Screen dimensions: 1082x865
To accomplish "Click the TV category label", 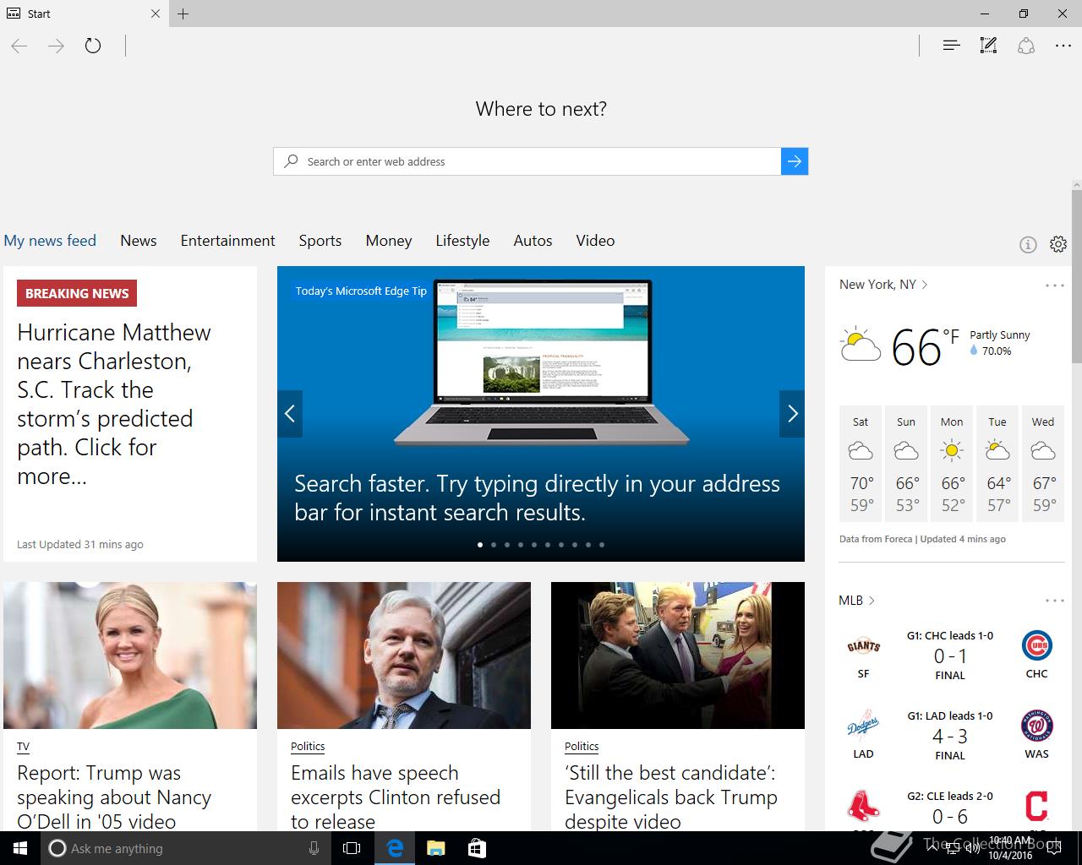I will tap(23, 747).
